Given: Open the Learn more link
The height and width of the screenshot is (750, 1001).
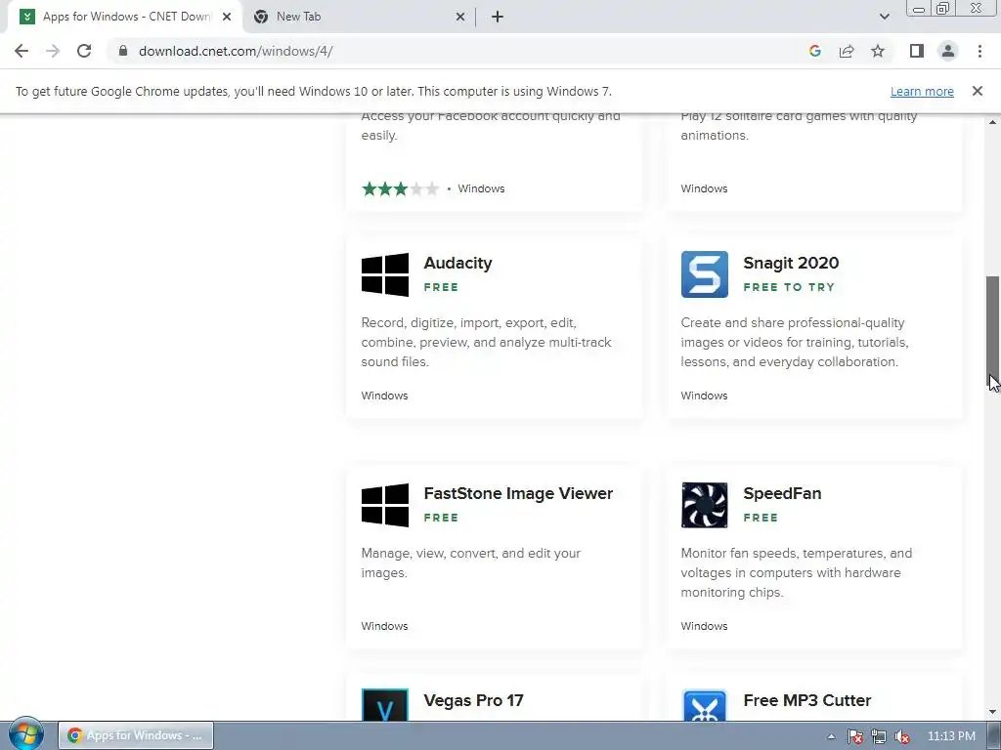Looking at the screenshot, I should tap(922, 91).
